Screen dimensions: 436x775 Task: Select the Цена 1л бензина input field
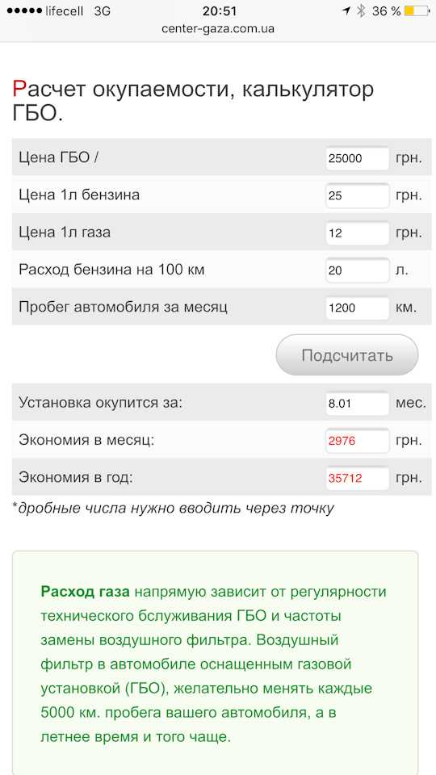(358, 195)
